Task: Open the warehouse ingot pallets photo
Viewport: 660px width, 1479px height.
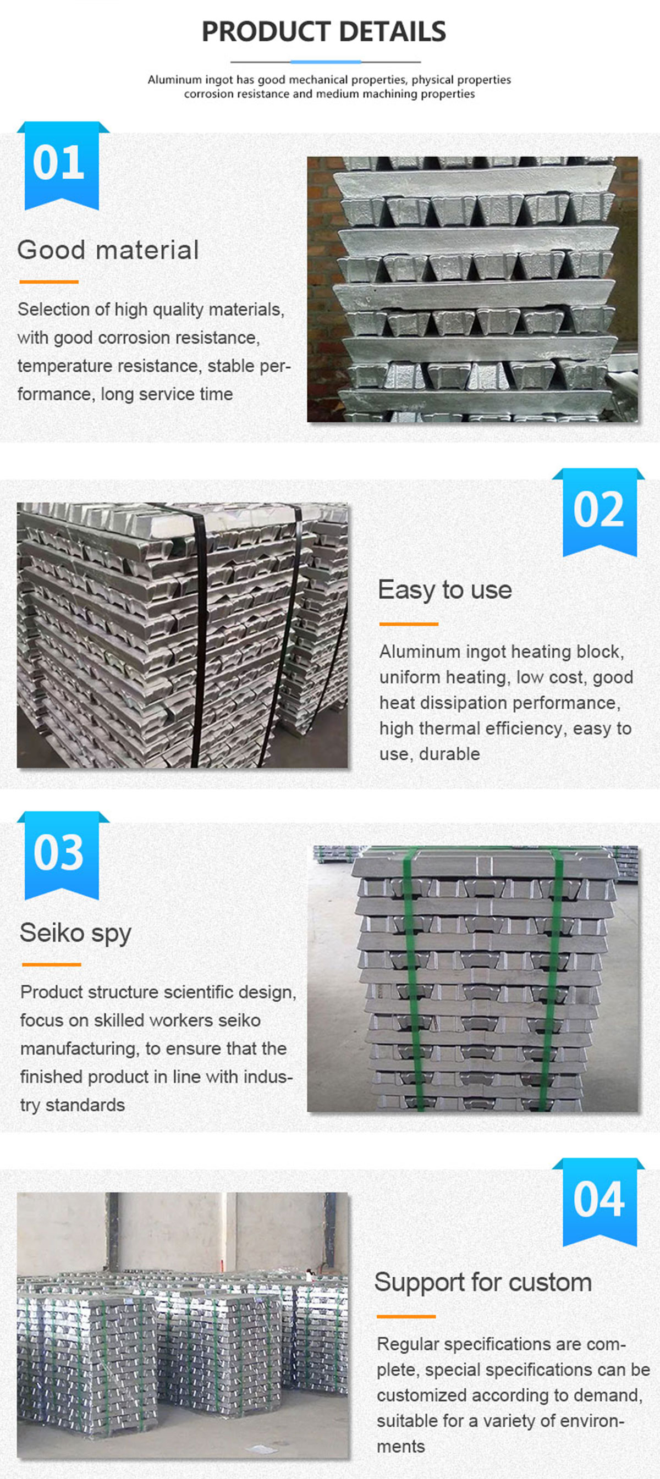Action: click(x=182, y=1325)
